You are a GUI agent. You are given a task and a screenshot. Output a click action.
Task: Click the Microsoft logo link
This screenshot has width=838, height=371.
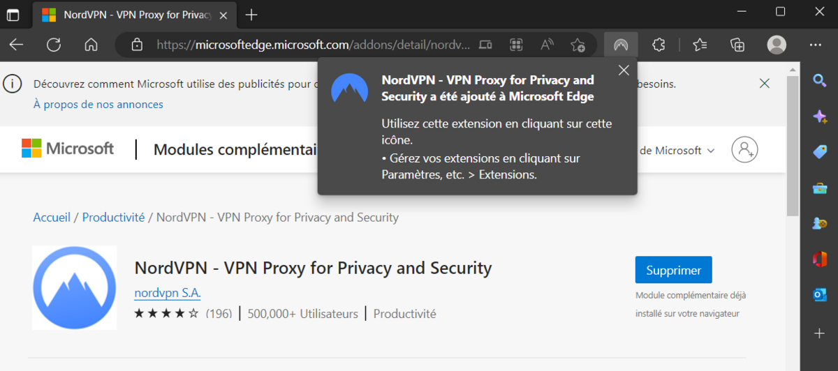68,149
